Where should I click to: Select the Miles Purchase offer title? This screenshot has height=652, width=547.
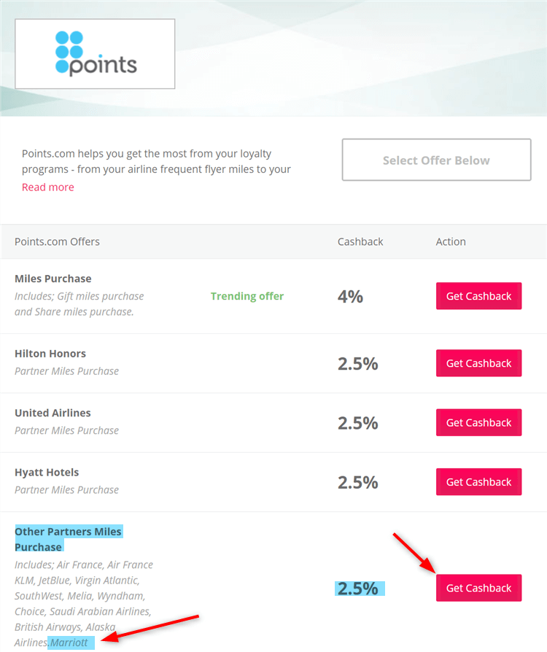click(x=53, y=279)
